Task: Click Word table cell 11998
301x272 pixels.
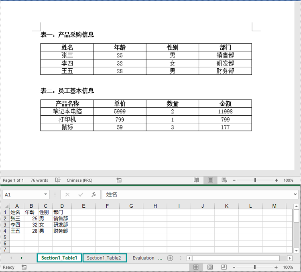Action: (x=225, y=111)
